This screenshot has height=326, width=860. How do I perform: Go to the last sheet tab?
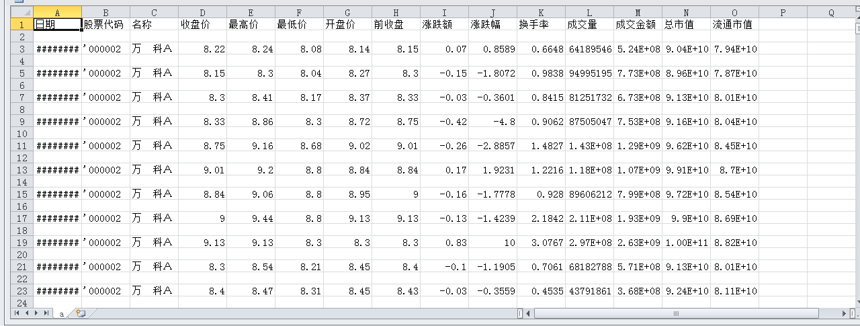point(45,313)
